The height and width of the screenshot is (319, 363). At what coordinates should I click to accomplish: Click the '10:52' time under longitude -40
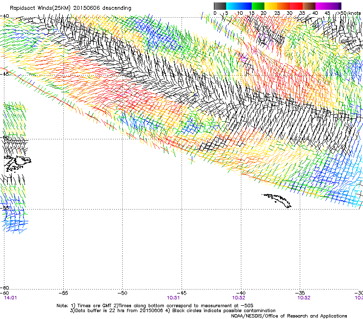click(238, 298)
